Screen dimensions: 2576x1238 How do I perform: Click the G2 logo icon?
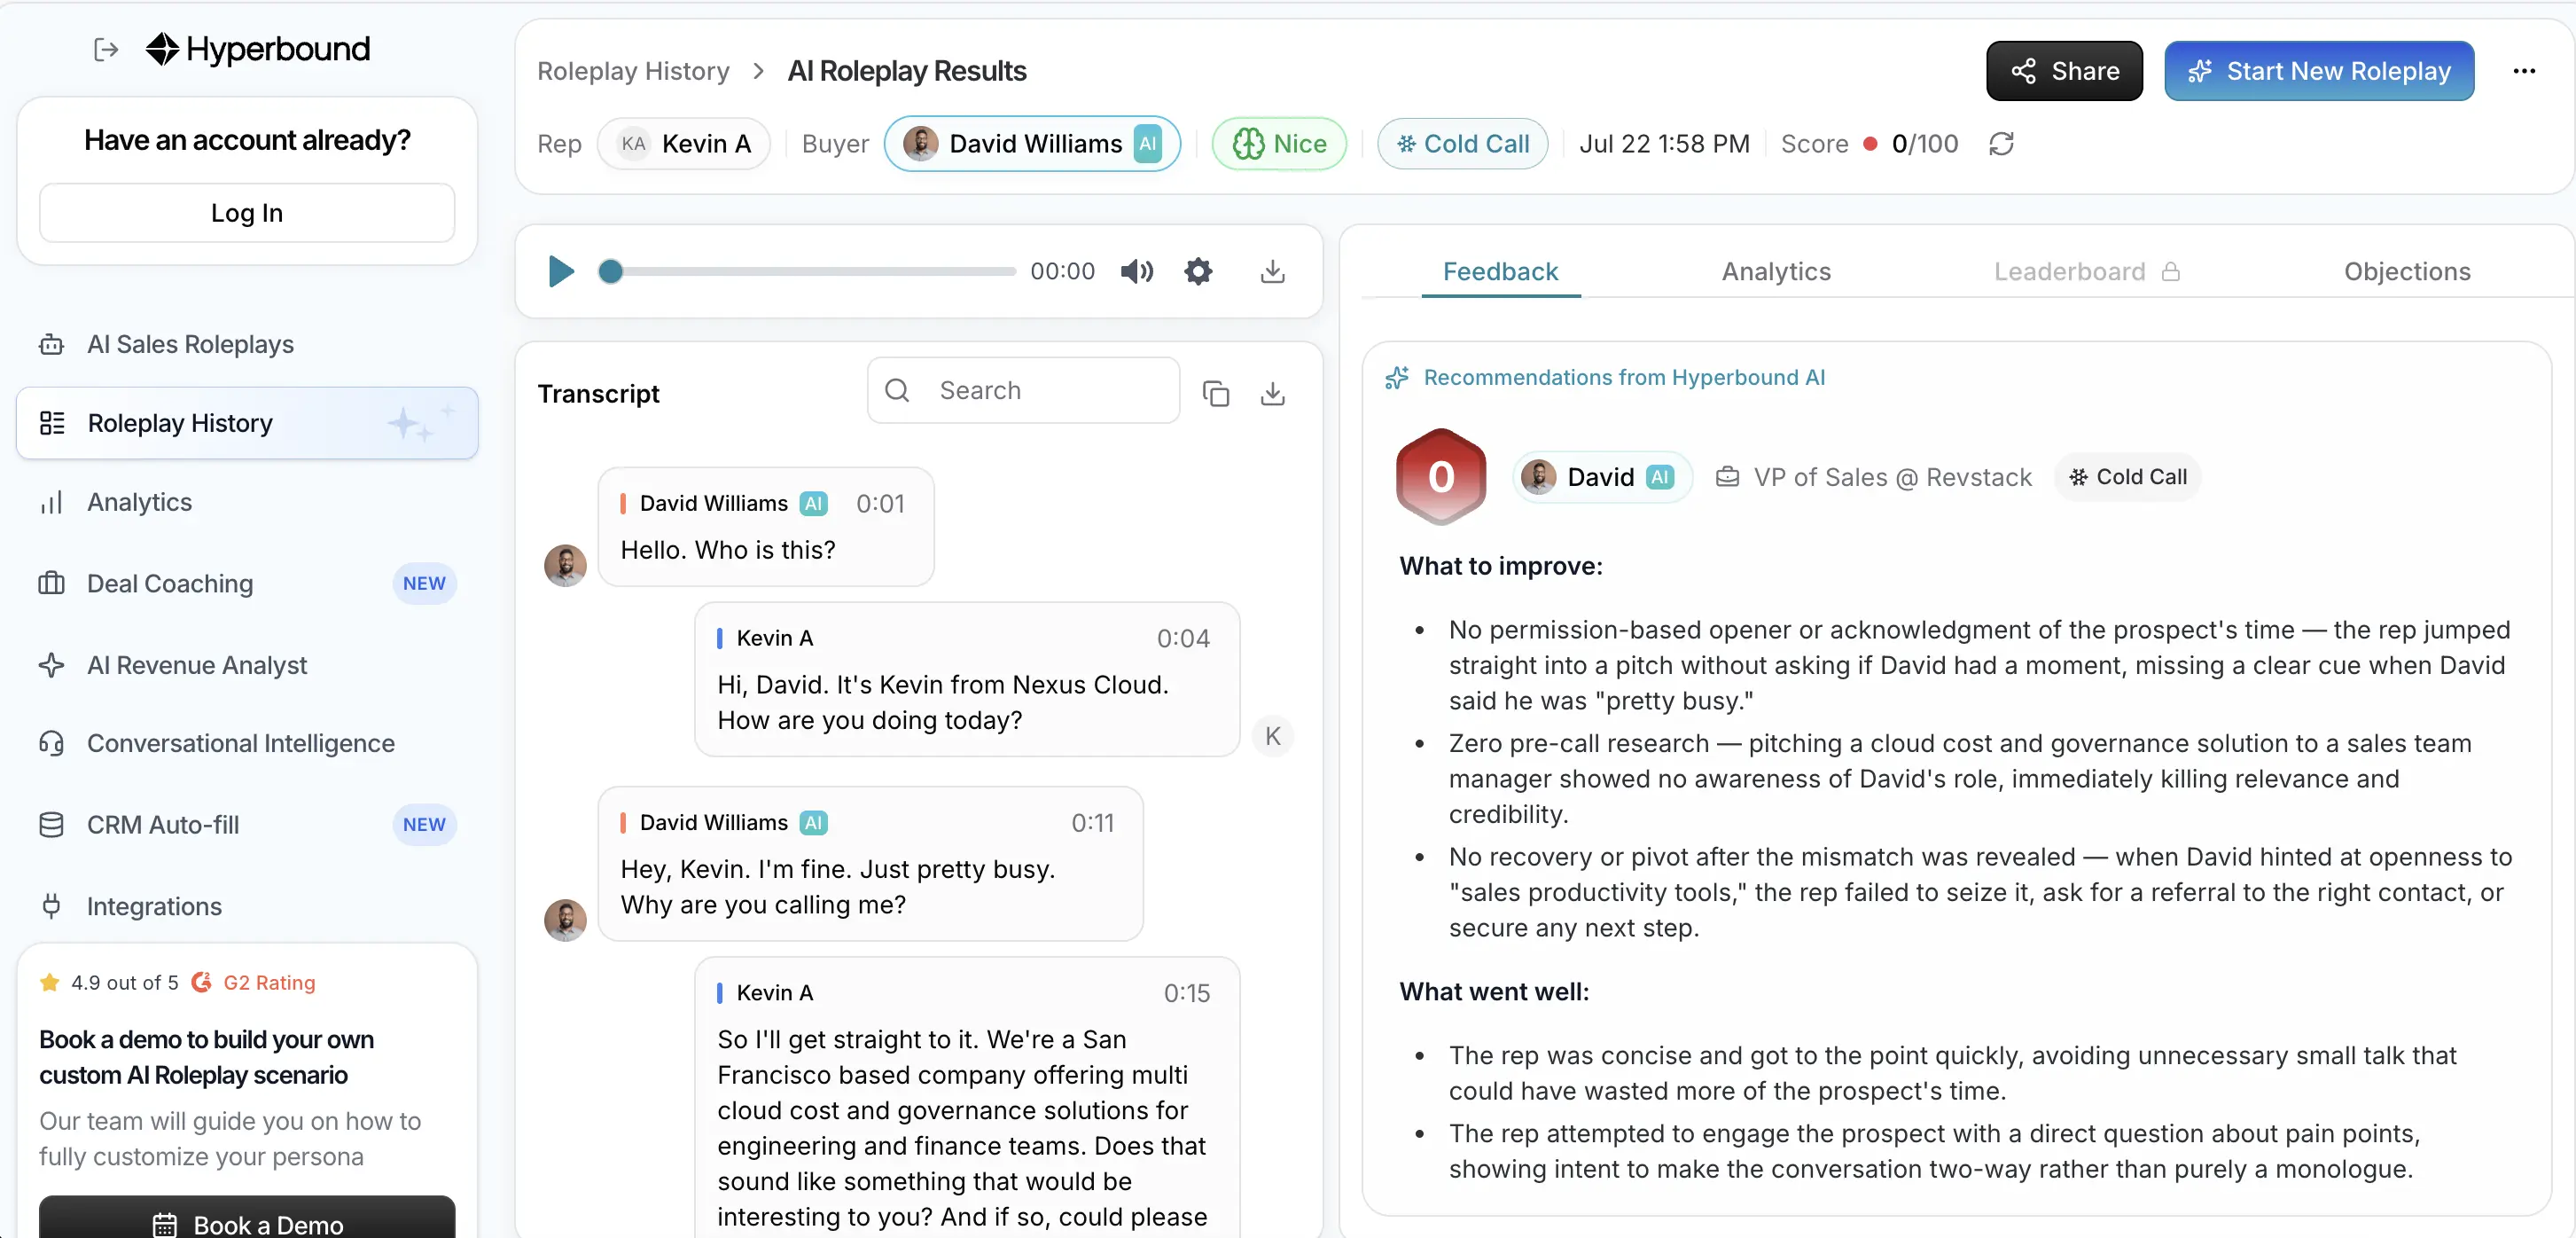point(201,982)
